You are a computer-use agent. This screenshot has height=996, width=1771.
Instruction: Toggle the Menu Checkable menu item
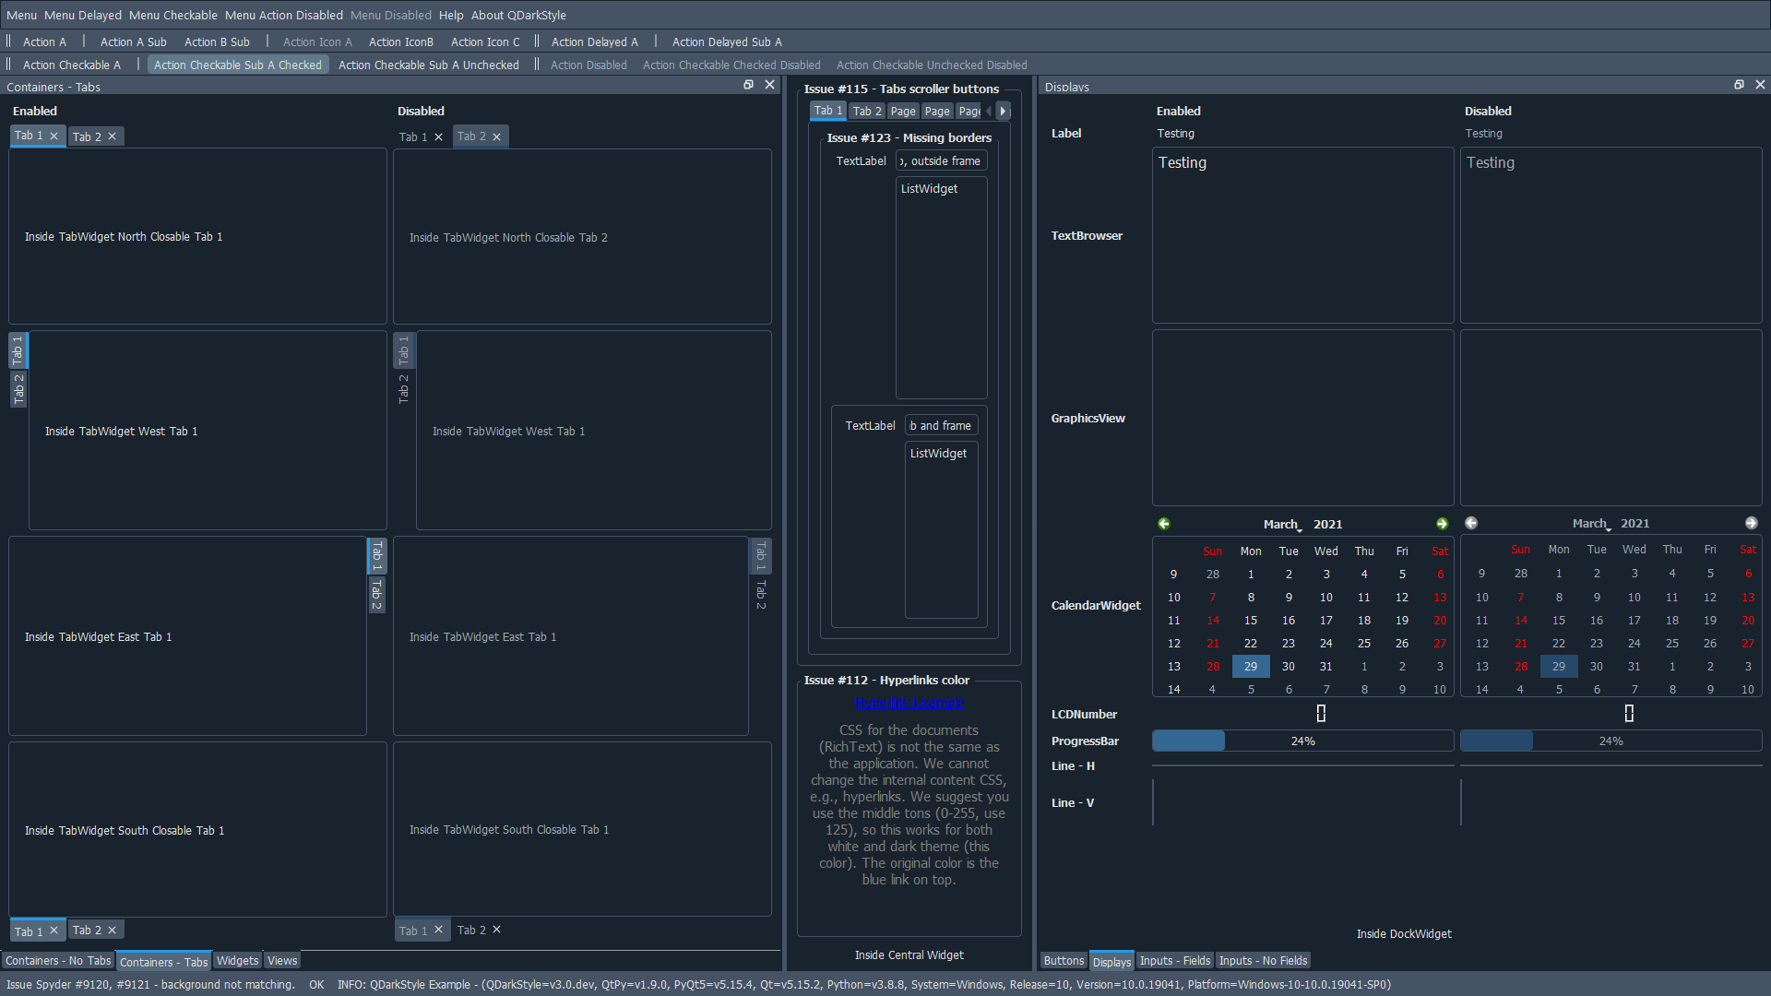coord(171,14)
